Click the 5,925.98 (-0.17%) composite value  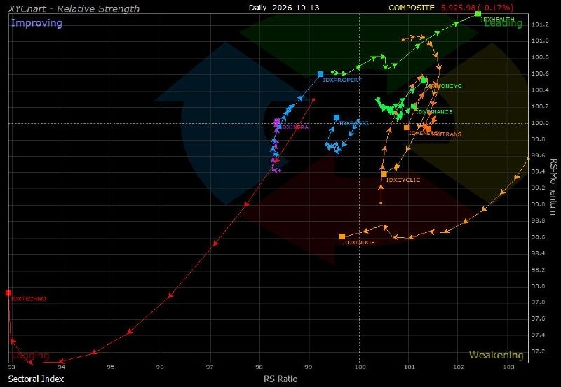coord(478,8)
